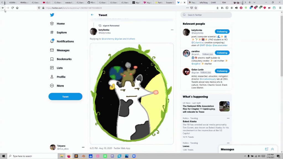Screen dimensions: 283x159
Task: Open the Firefox hamburger menu
Action: click(280, 8)
